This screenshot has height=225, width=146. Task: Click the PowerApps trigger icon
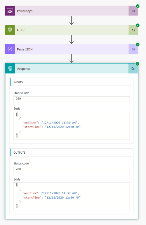pos(10,11)
